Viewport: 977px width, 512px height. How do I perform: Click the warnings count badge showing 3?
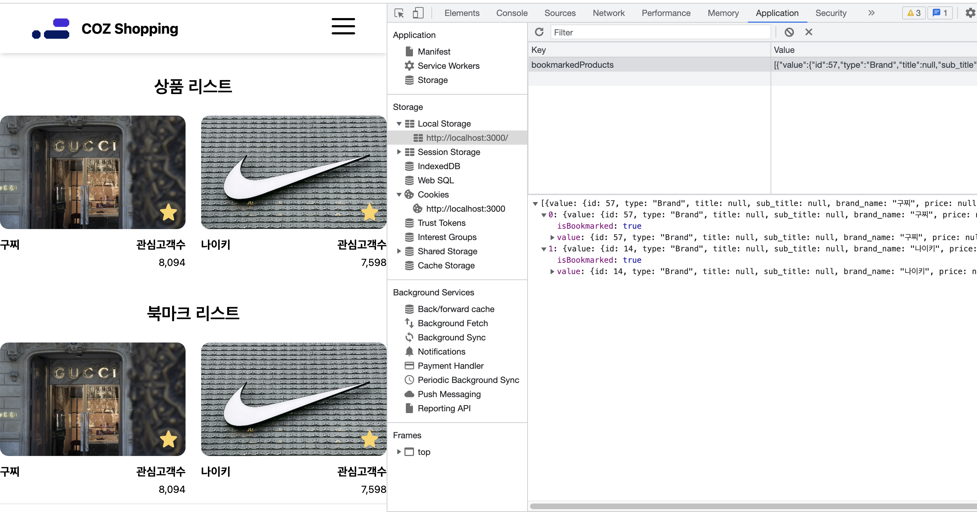913,13
